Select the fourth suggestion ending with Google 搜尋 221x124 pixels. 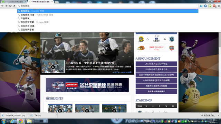point(108,22)
